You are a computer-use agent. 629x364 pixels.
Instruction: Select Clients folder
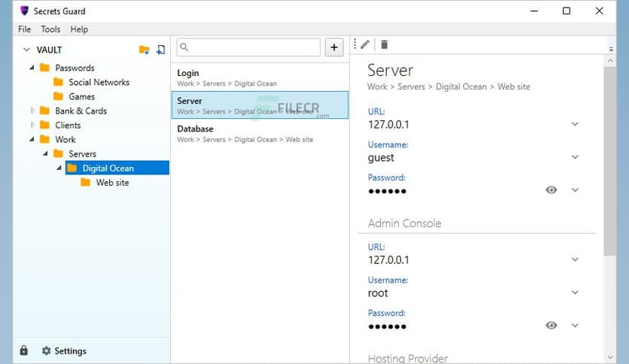coord(68,126)
